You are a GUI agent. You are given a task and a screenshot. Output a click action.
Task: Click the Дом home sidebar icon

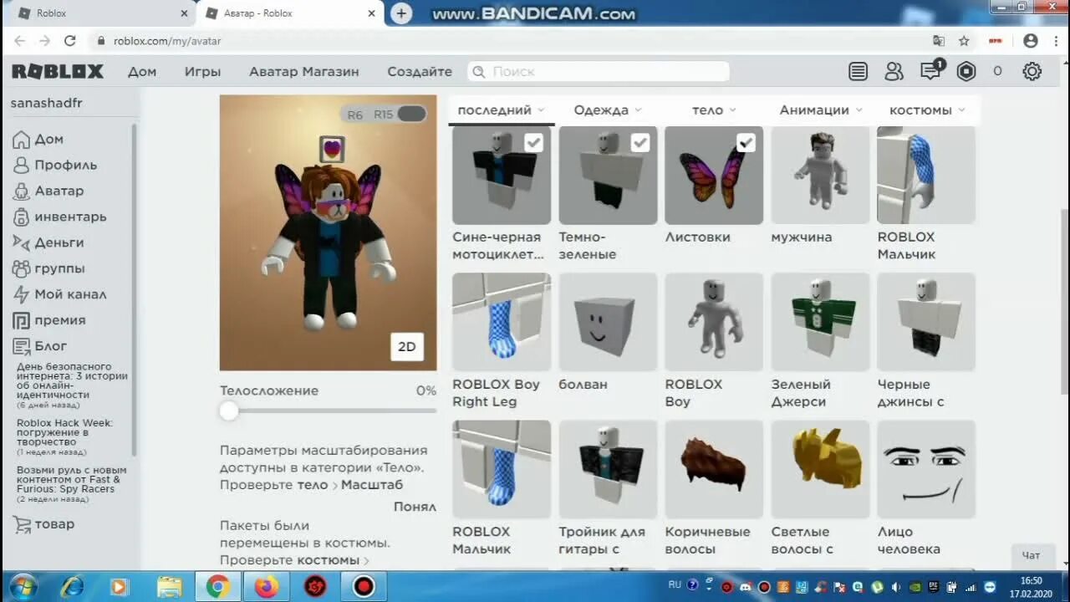coord(21,140)
